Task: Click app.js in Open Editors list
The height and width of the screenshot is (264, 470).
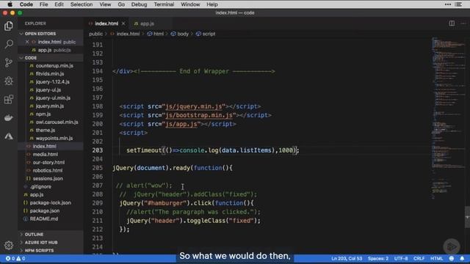Action: tap(46, 50)
